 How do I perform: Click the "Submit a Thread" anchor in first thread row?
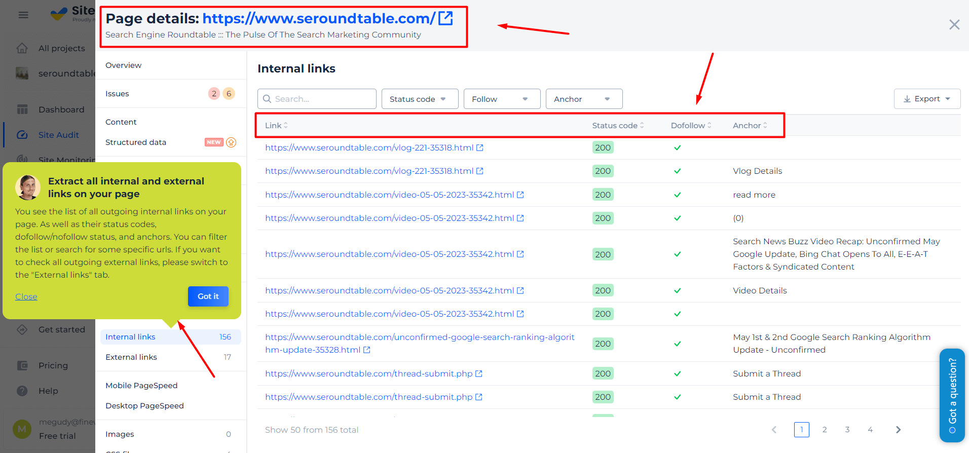point(767,373)
